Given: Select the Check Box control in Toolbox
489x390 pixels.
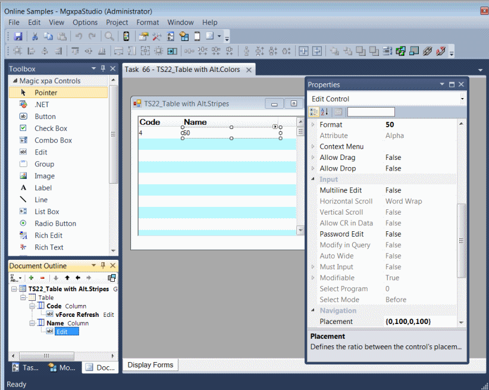Looking at the screenshot, I should pyautogui.click(x=51, y=128).
